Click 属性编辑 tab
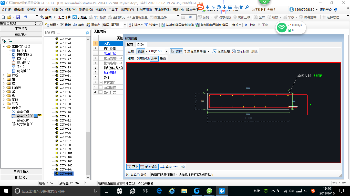 click(x=100, y=31)
